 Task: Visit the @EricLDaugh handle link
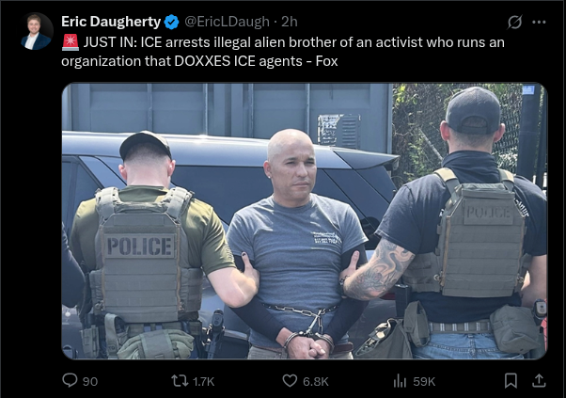coord(227,22)
